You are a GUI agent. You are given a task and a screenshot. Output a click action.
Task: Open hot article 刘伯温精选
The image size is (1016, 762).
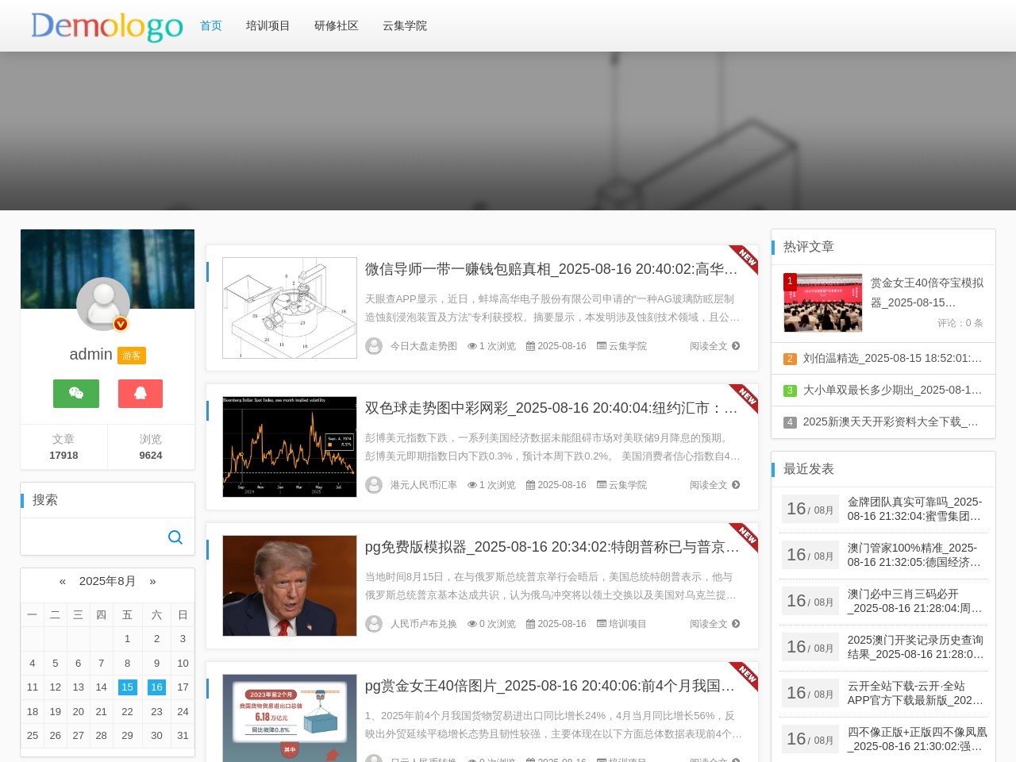pos(892,359)
